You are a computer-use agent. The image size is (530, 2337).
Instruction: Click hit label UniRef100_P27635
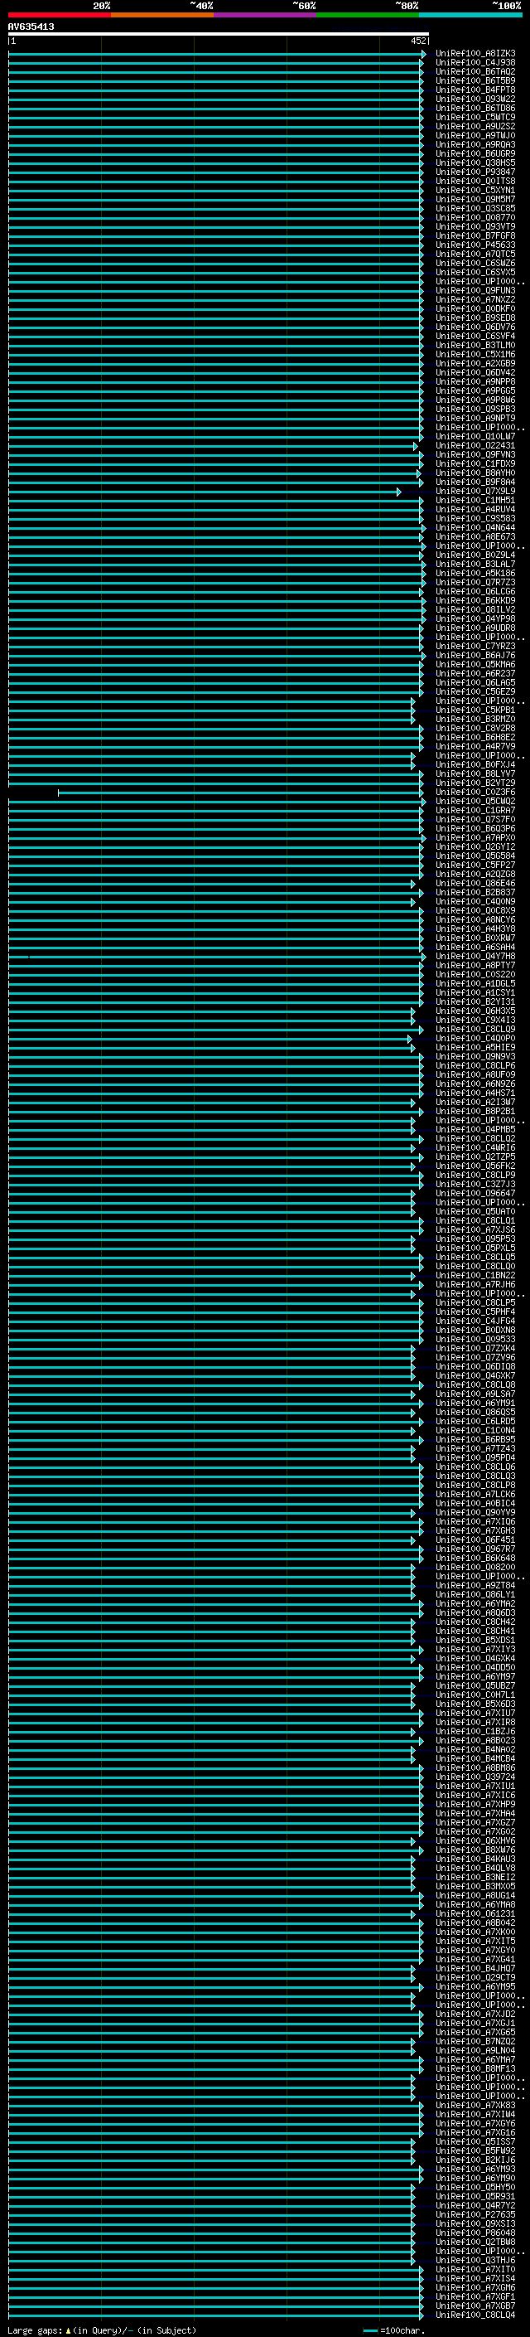tap(475, 2214)
